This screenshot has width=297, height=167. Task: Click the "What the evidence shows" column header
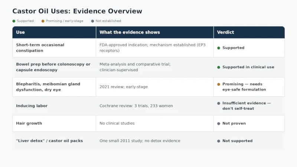click(155, 32)
